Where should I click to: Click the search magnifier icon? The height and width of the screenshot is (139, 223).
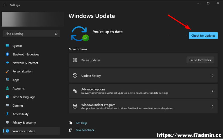click(56, 34)
